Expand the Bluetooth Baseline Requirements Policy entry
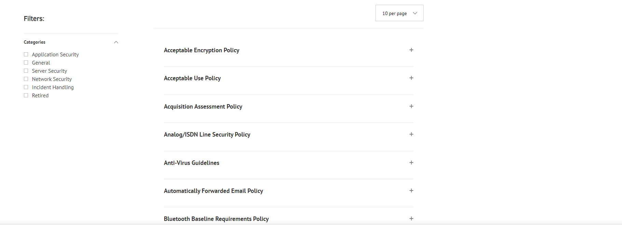This screenshot has width=622, height=225. [x=411, y=219]
